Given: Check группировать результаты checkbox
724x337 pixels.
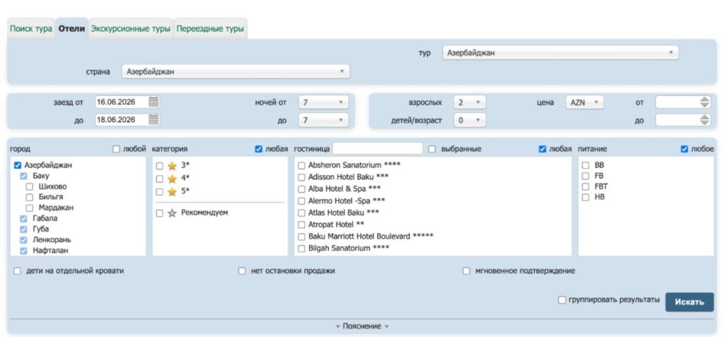Looking at the screenshot, I should pos(562,300).
